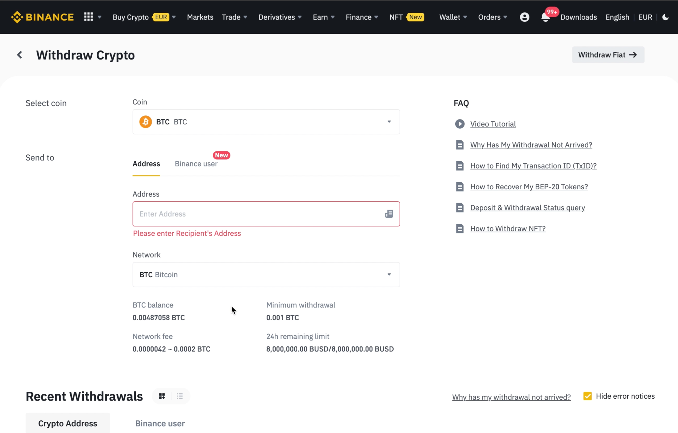This screenshot has width=678, height=433.
Task: Open How to Recover My BEP-20 Tokens link
Action: [529, 187]
